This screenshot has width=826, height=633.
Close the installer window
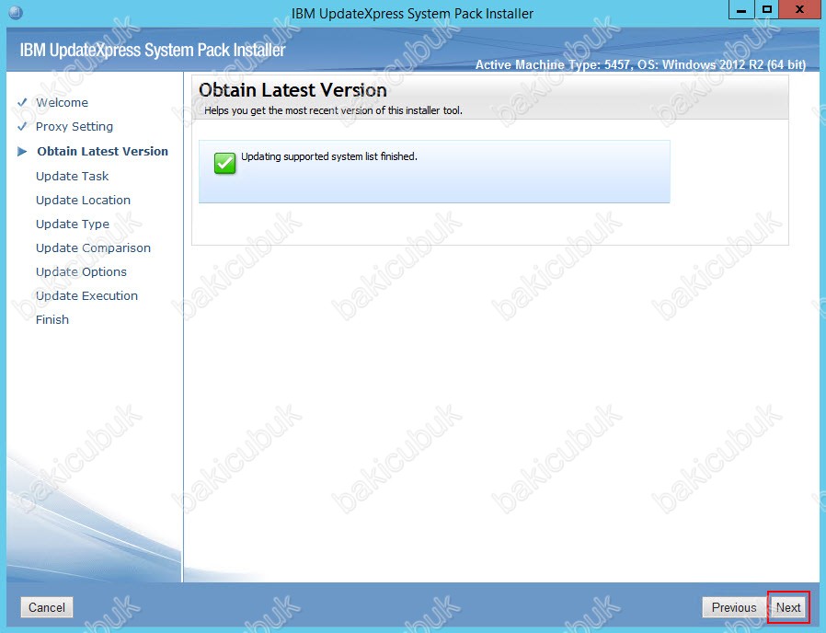tap(799, 10)
